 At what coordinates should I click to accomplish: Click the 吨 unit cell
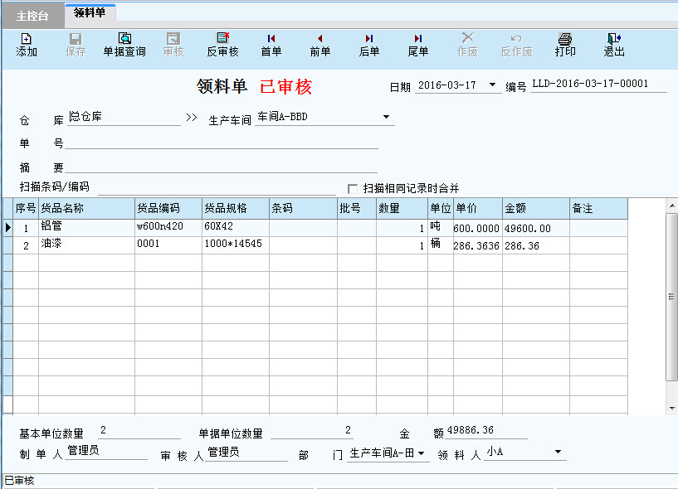441,227
